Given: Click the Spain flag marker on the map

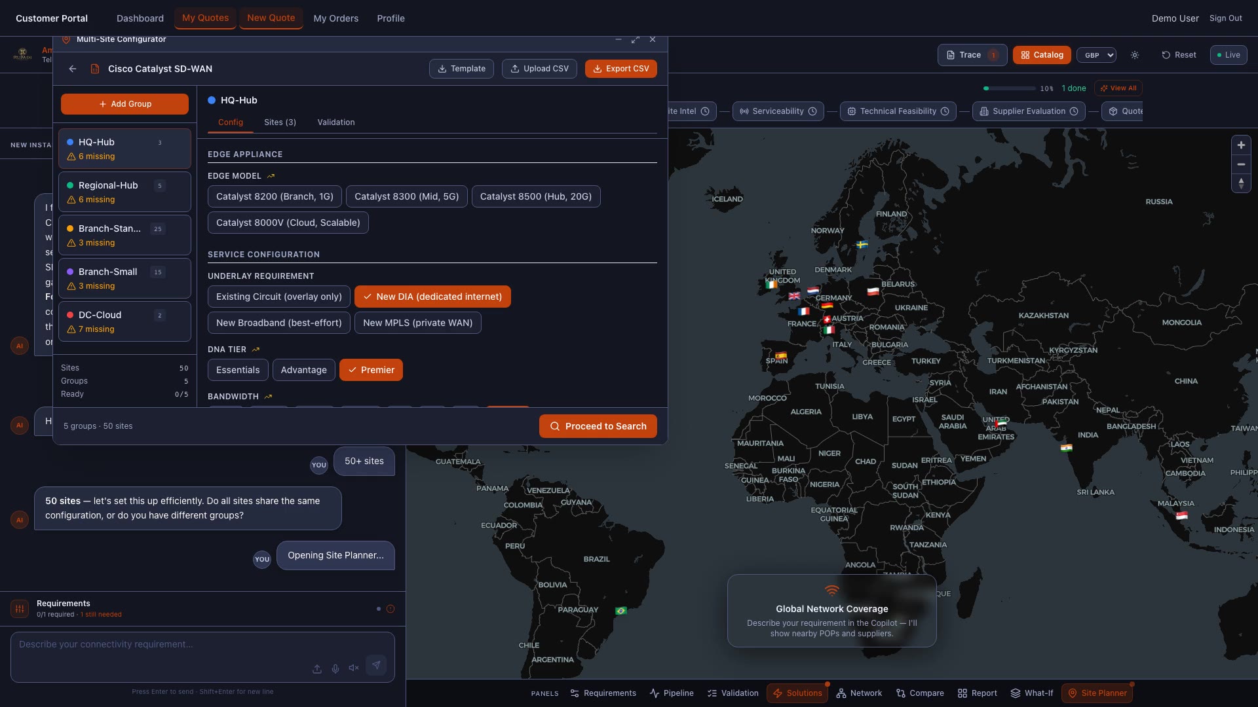Looking at the screenshot, I should pyautogui.click(x=781, y=356).
